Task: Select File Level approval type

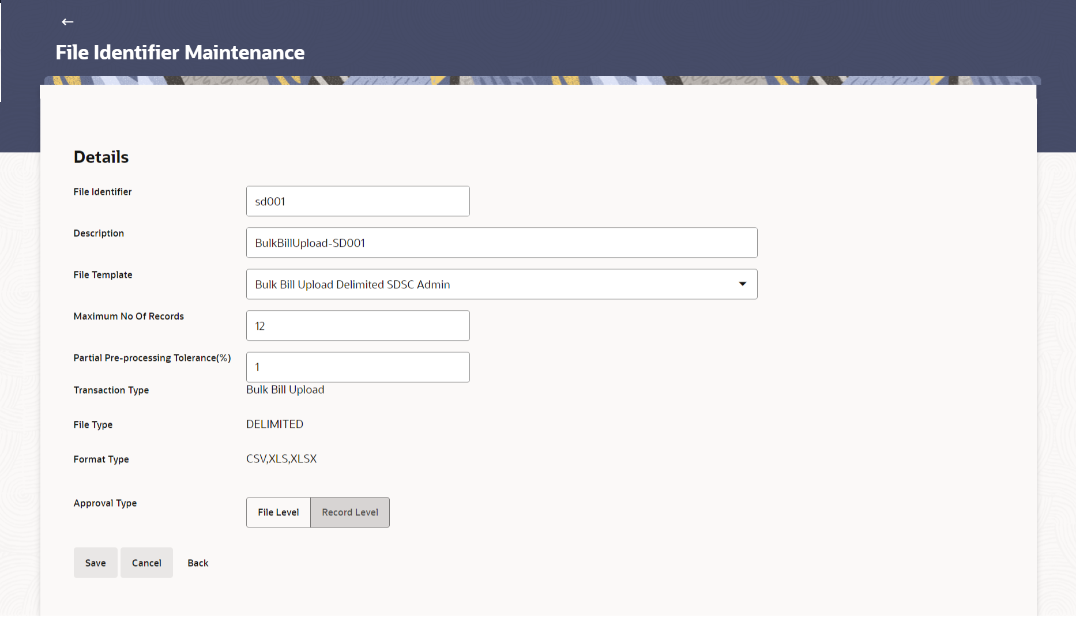Action: [x=279, y=513]
